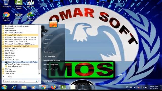This screenshot has height=91, width=162.
Task: Expand Microsoft Silverlight 5 SDK folder
Action: click(x=20, y=39)
